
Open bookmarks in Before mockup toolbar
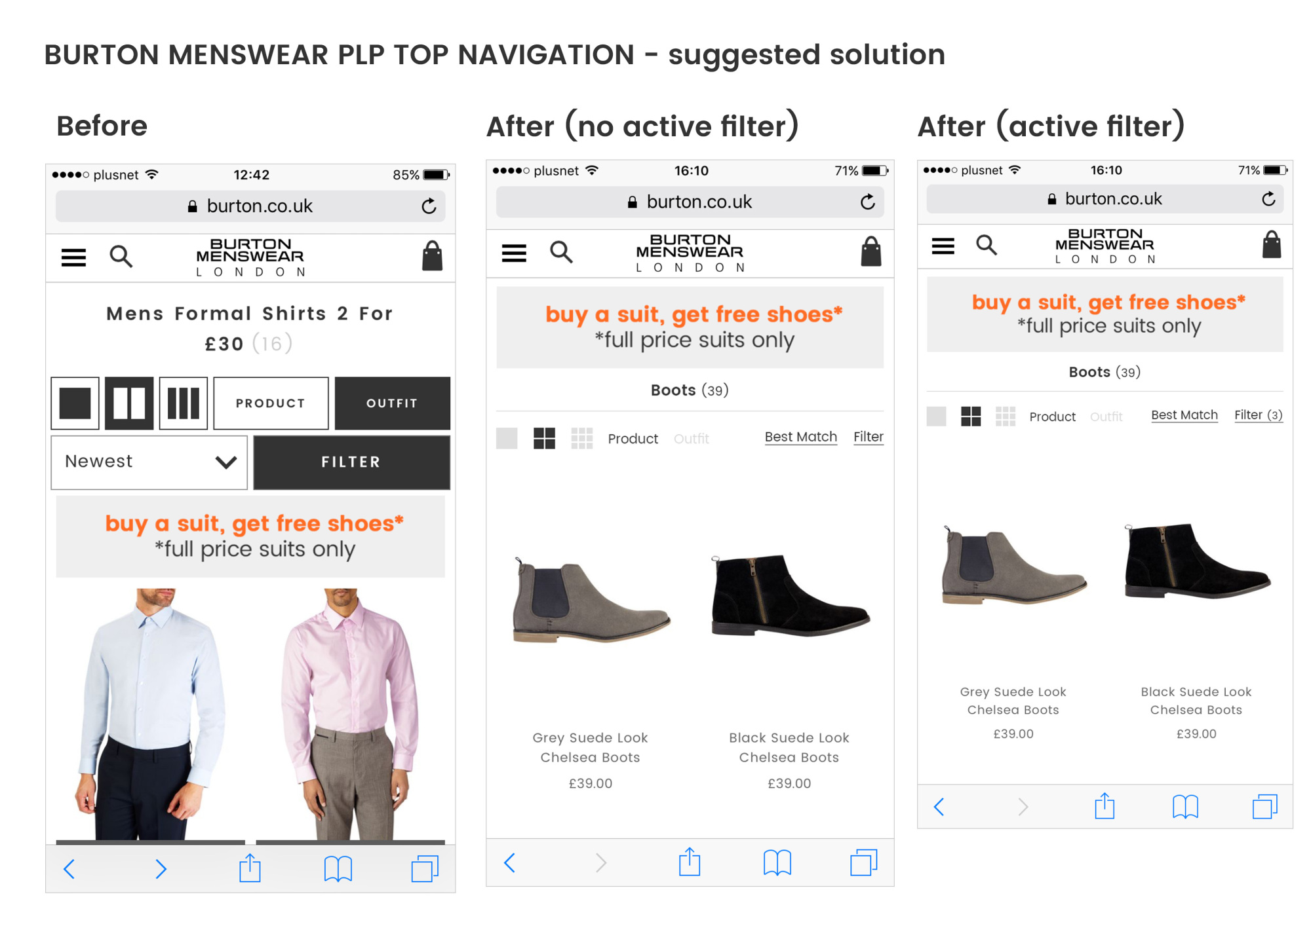pyautogui.click(x=338, y=869)
